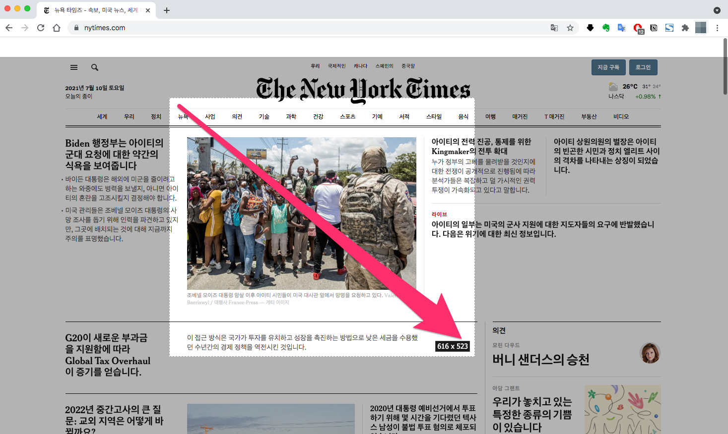The width and height of the screenshot is (728, 434).
Task: Open a new browser tab
Action: [167, 10]
